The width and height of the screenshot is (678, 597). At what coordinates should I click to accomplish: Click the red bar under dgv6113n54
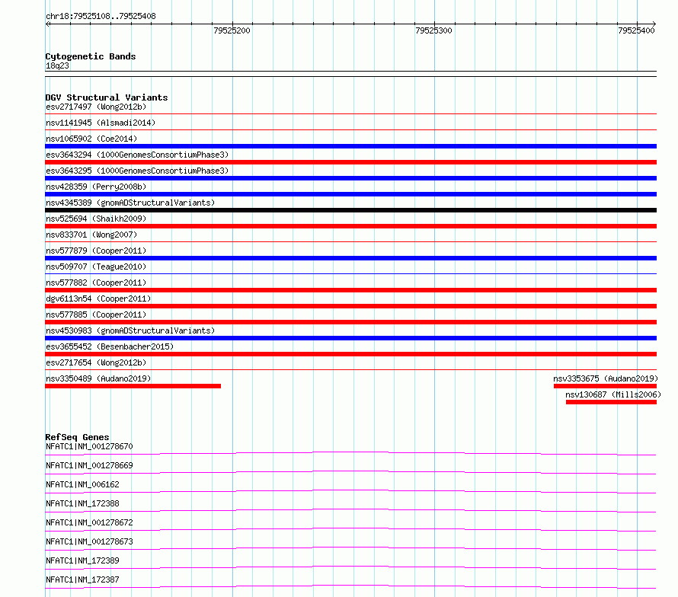coord(350,306)
